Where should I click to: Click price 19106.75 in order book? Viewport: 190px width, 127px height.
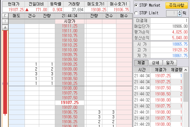(70, 112)
